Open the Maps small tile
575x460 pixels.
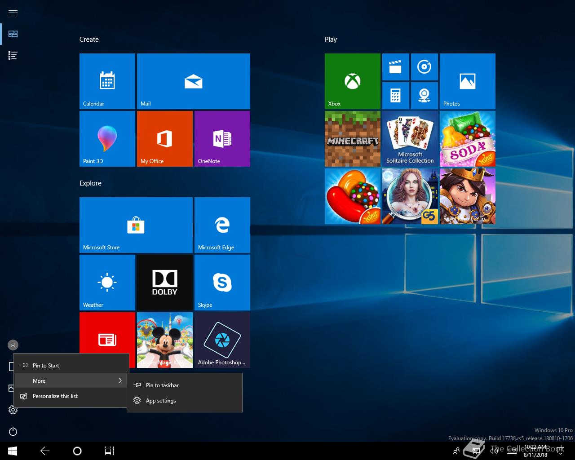(x=425, y=96)
